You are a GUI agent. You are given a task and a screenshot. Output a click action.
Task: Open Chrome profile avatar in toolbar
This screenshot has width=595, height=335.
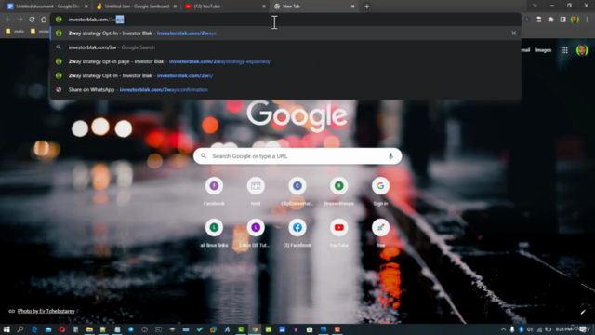click(575, 20)
